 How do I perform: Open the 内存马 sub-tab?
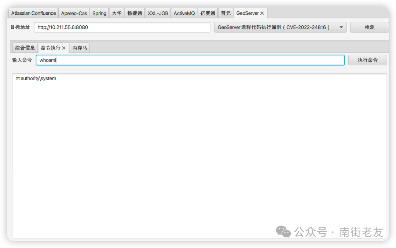[x=80, y=48]
